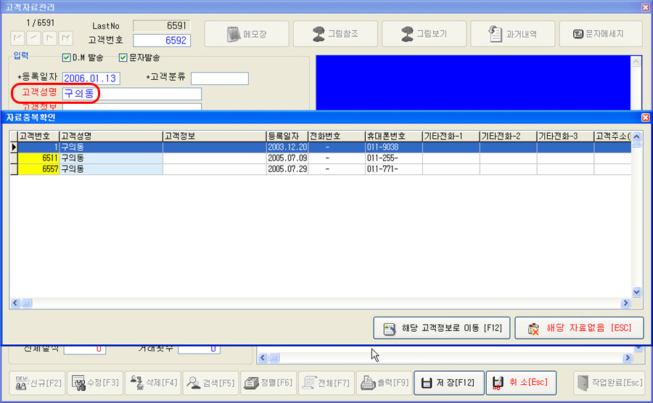The image size is (653, 403).
Task: Click the 고객번호 column header
Action: click(x=38, y=137)
